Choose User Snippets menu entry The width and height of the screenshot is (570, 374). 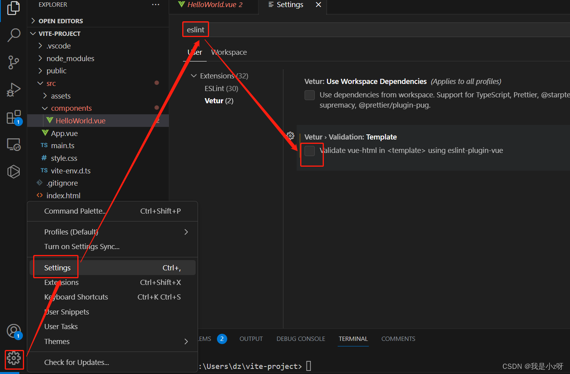(112, 312)
